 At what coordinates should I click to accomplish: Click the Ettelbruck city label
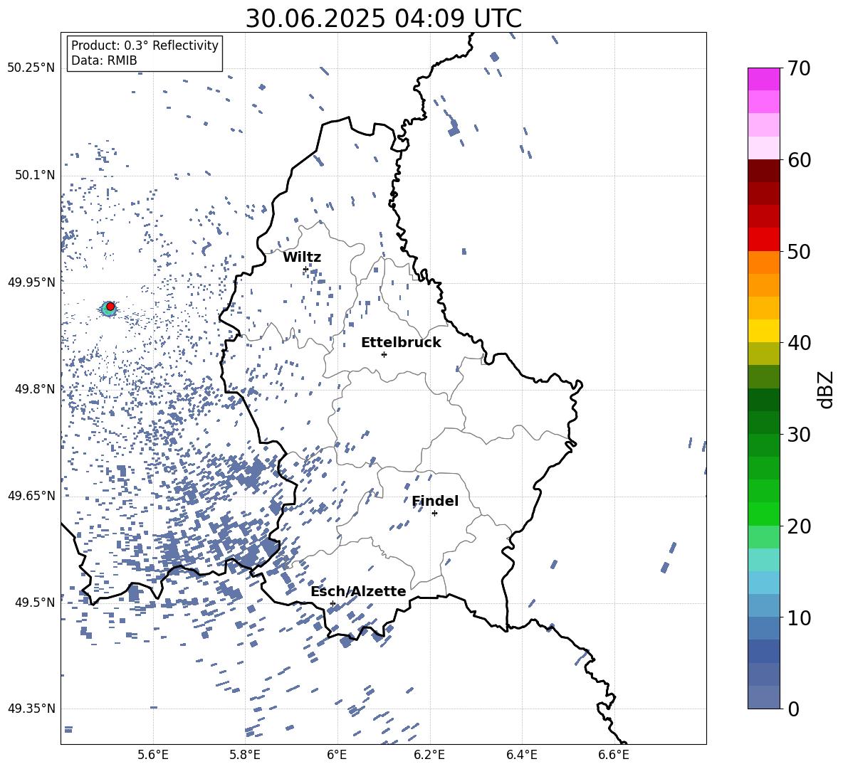coord(401,343)
